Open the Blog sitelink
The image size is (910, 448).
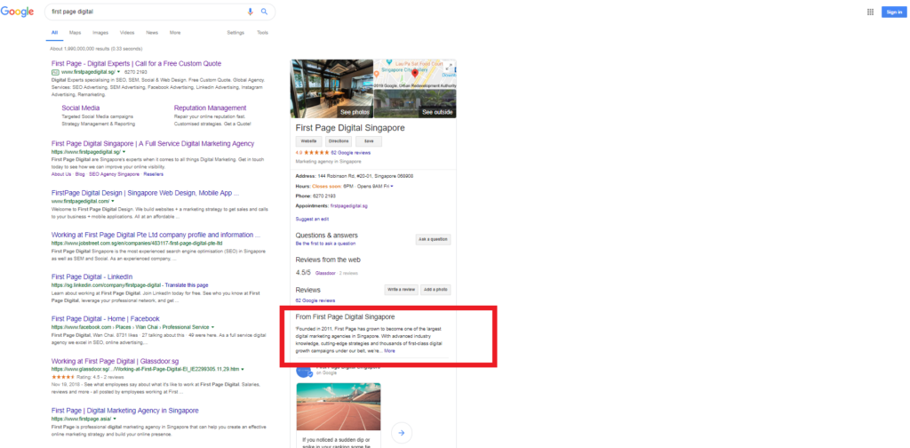tap(80, 174)
